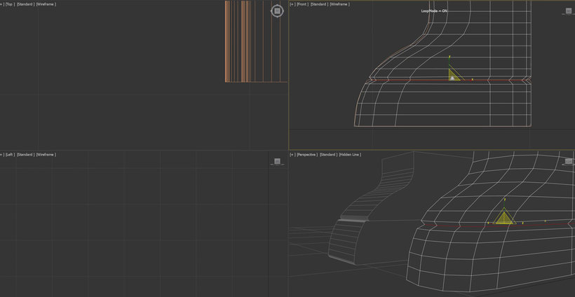Screen dimensions: 575x297
Task: Click the ViewCube in the Left viewport
Action: coord(277,161)
